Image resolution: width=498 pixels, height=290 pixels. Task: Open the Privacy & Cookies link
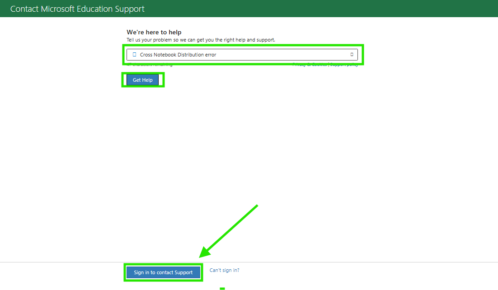310,65
